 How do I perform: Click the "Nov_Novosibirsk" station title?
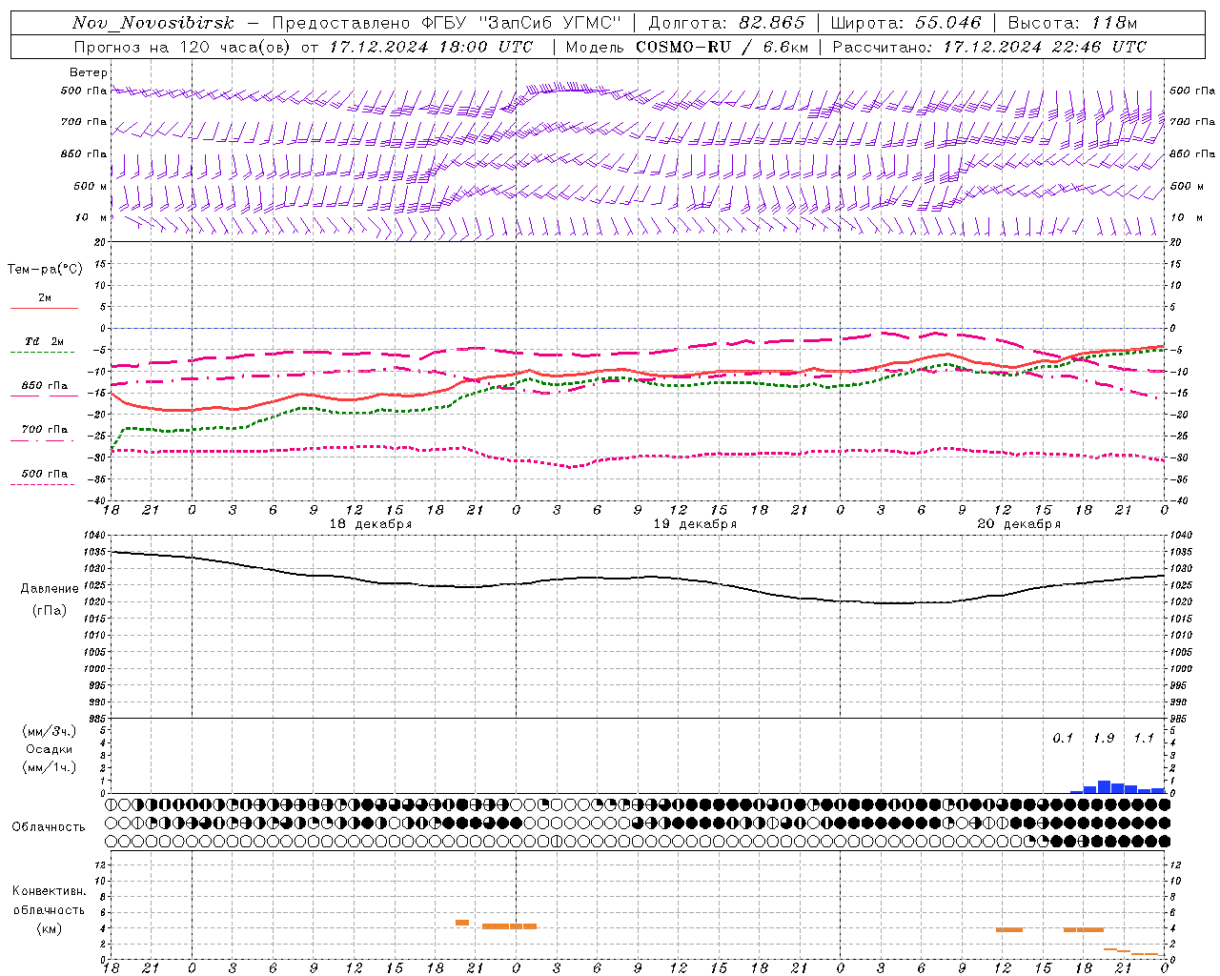(x=152, y=23)
